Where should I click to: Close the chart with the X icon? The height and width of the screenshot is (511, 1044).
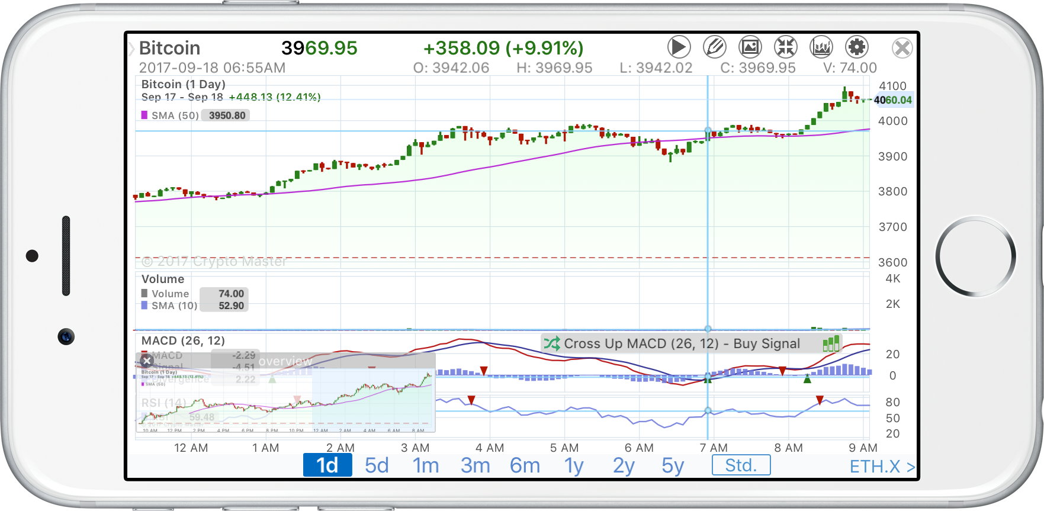pos(902,47)
